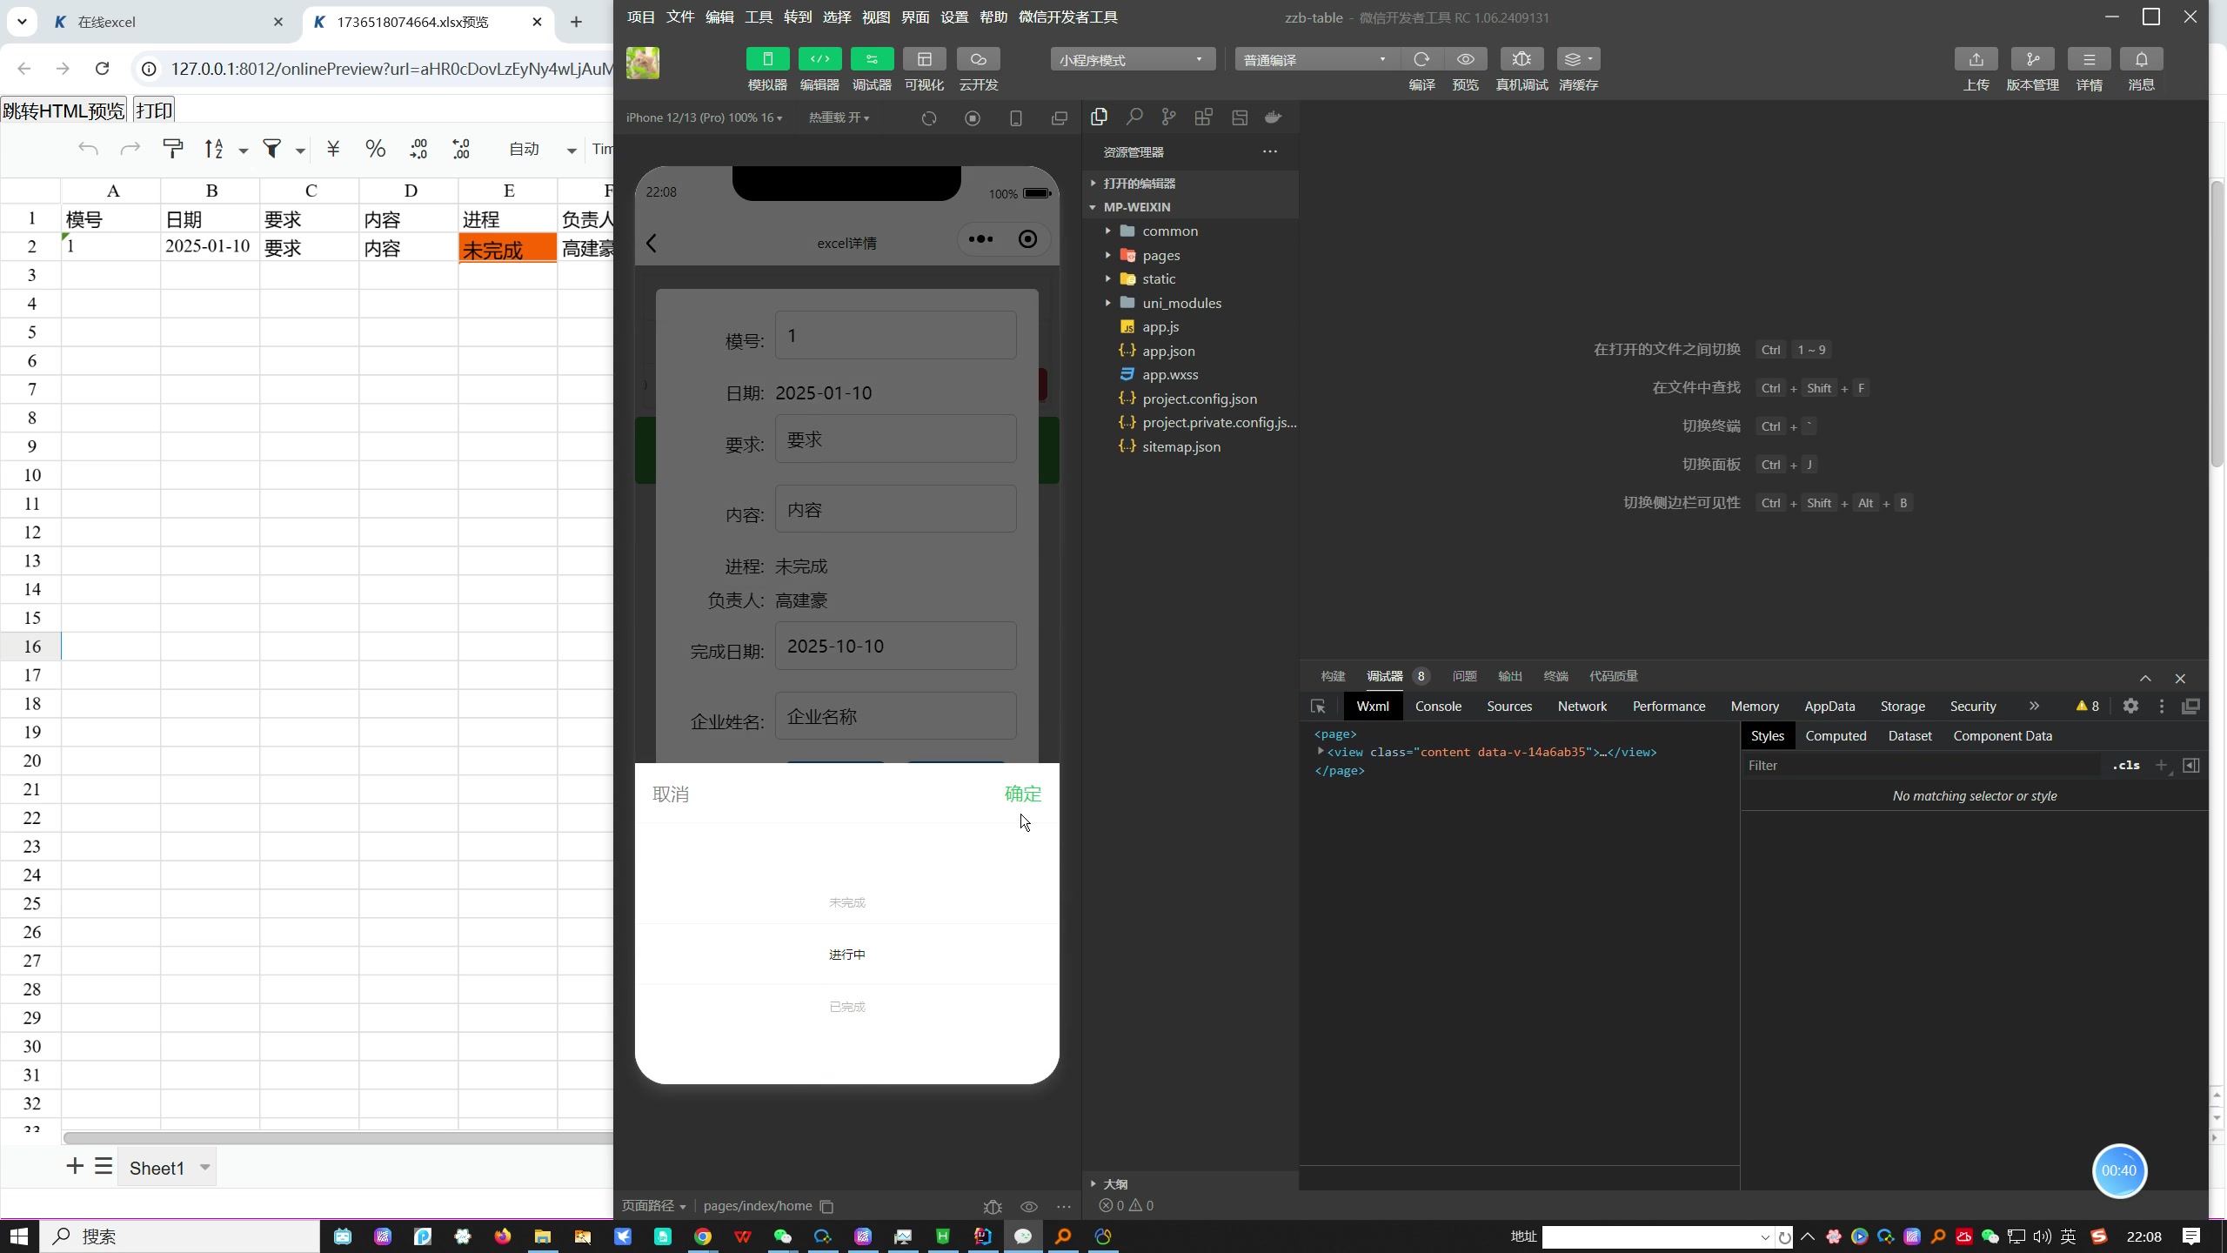Screen dimensions: 2227x1253
Task: Click the format painter icon in spreadsheet
Action: point(173,149)
